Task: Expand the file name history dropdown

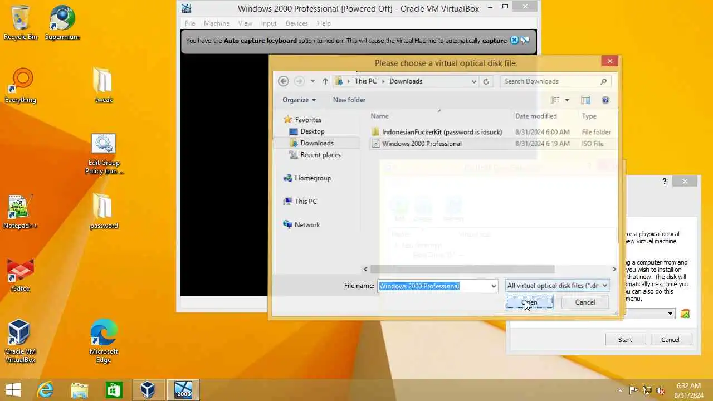Action: pyautogui.click(x=493, y=286)
